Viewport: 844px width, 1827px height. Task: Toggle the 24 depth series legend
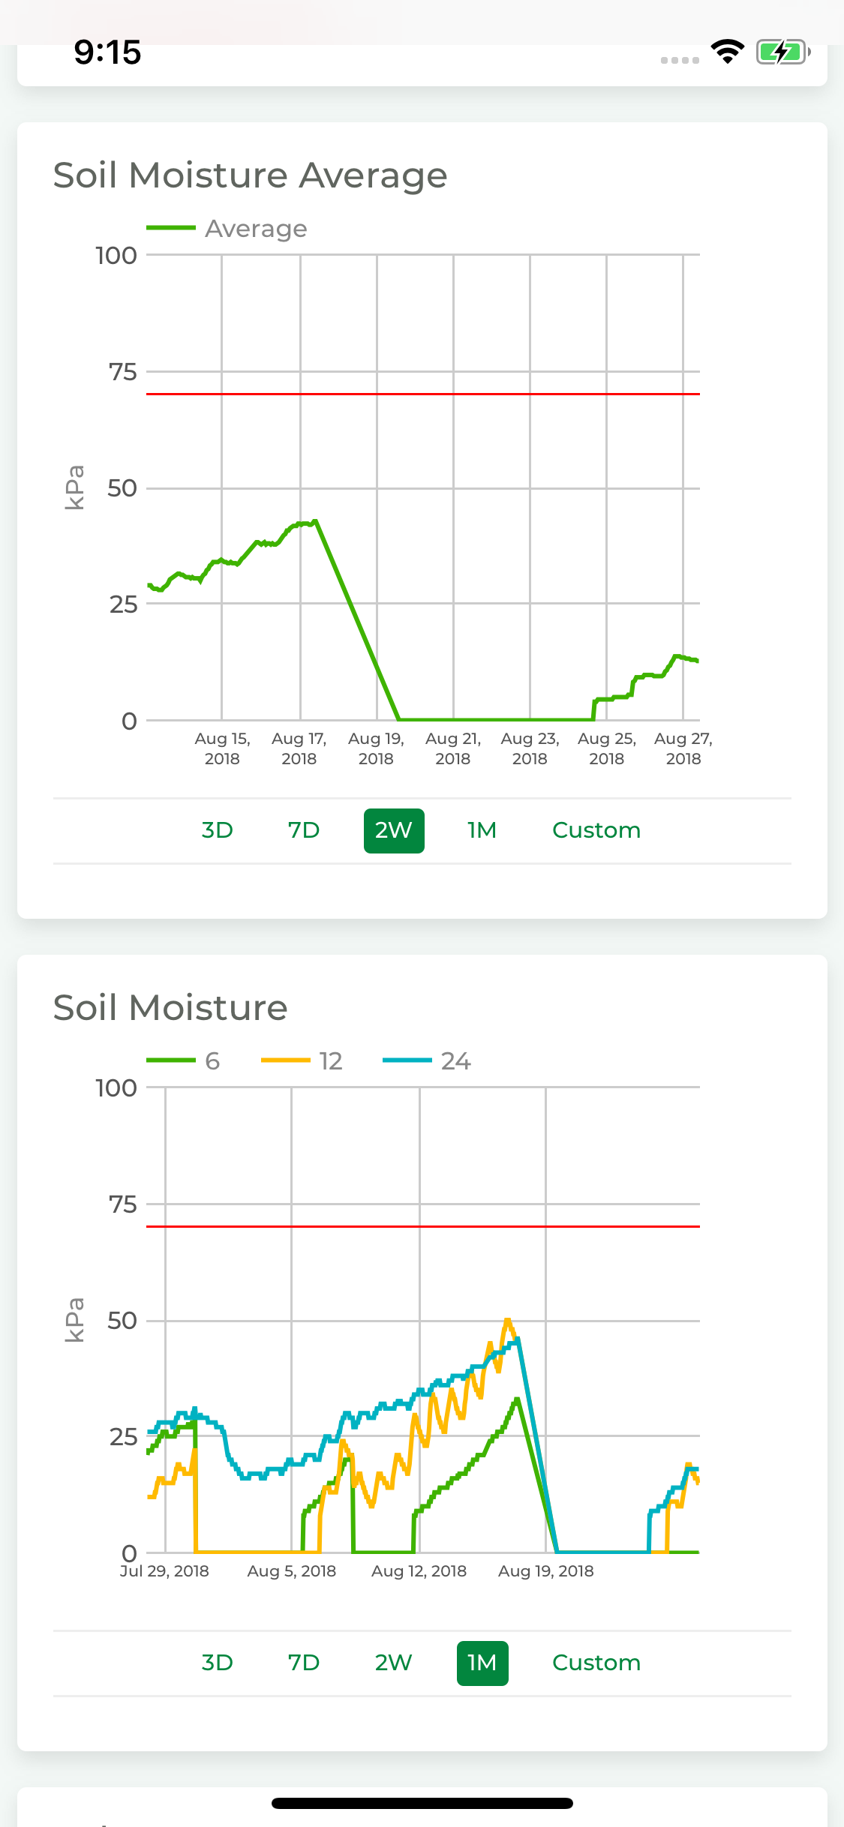(427, 1060)
